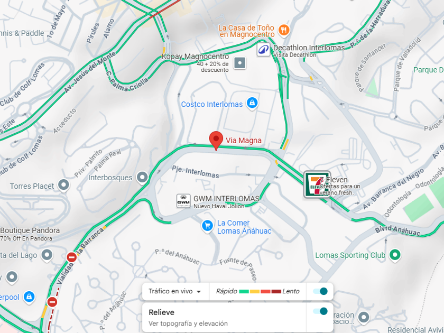Open Costco Interlomas shopping bag marker

(252, 104)
